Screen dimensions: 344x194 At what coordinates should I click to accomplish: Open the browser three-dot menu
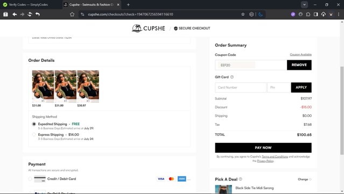click(x=339, y=14)
